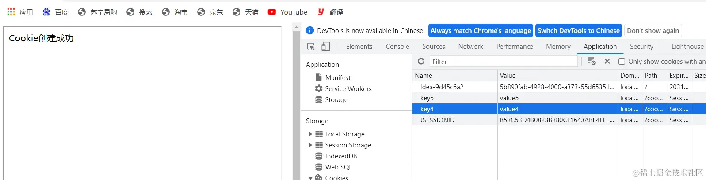Select IndexedDB in storage tree
This screenshot has width=706, height=180.
(341, 156)
